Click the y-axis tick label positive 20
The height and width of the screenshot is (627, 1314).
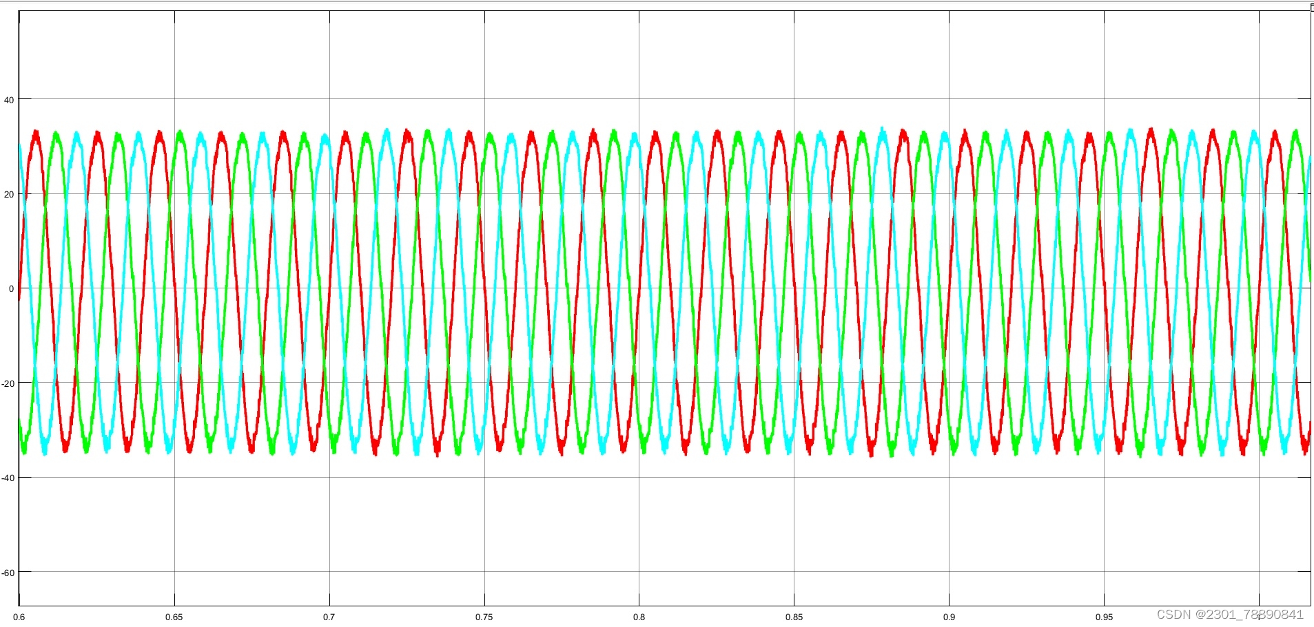pos(9,195)
